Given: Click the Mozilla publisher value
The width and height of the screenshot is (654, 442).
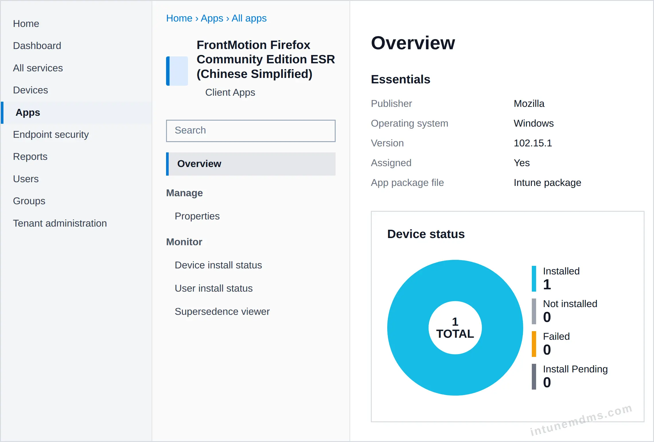Looking at the screenshot, I should tap(529, 103).
